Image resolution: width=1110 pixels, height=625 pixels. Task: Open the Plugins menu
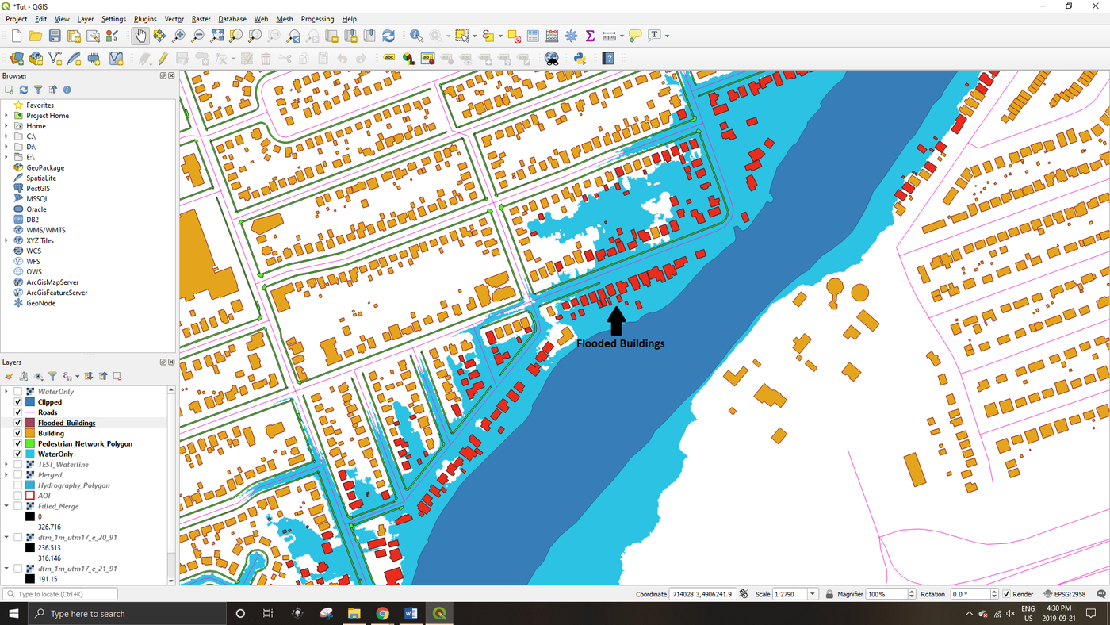click(145, 19)
